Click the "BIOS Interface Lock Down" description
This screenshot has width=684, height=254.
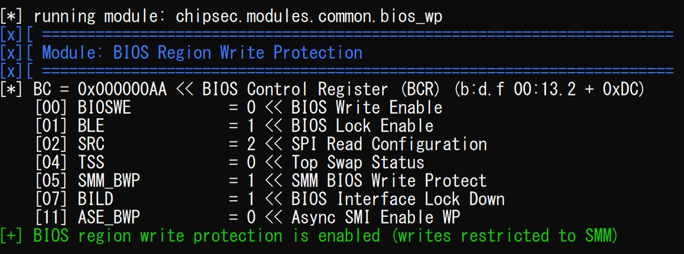tap(398, 199)
